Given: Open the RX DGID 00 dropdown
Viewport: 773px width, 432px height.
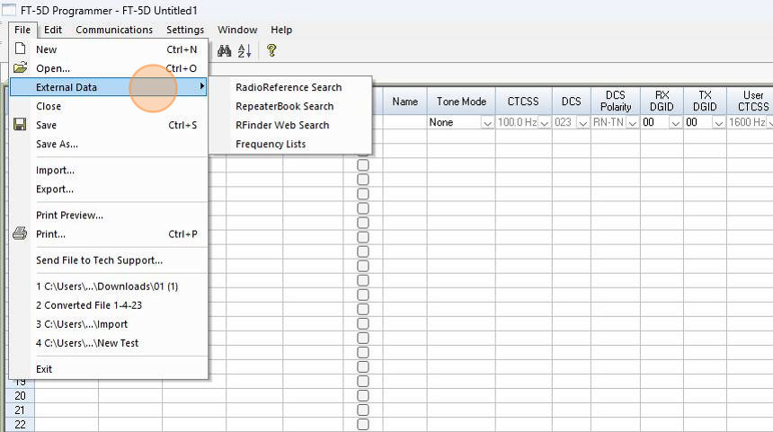Looking at the screenshot, I should click(675, 123).
